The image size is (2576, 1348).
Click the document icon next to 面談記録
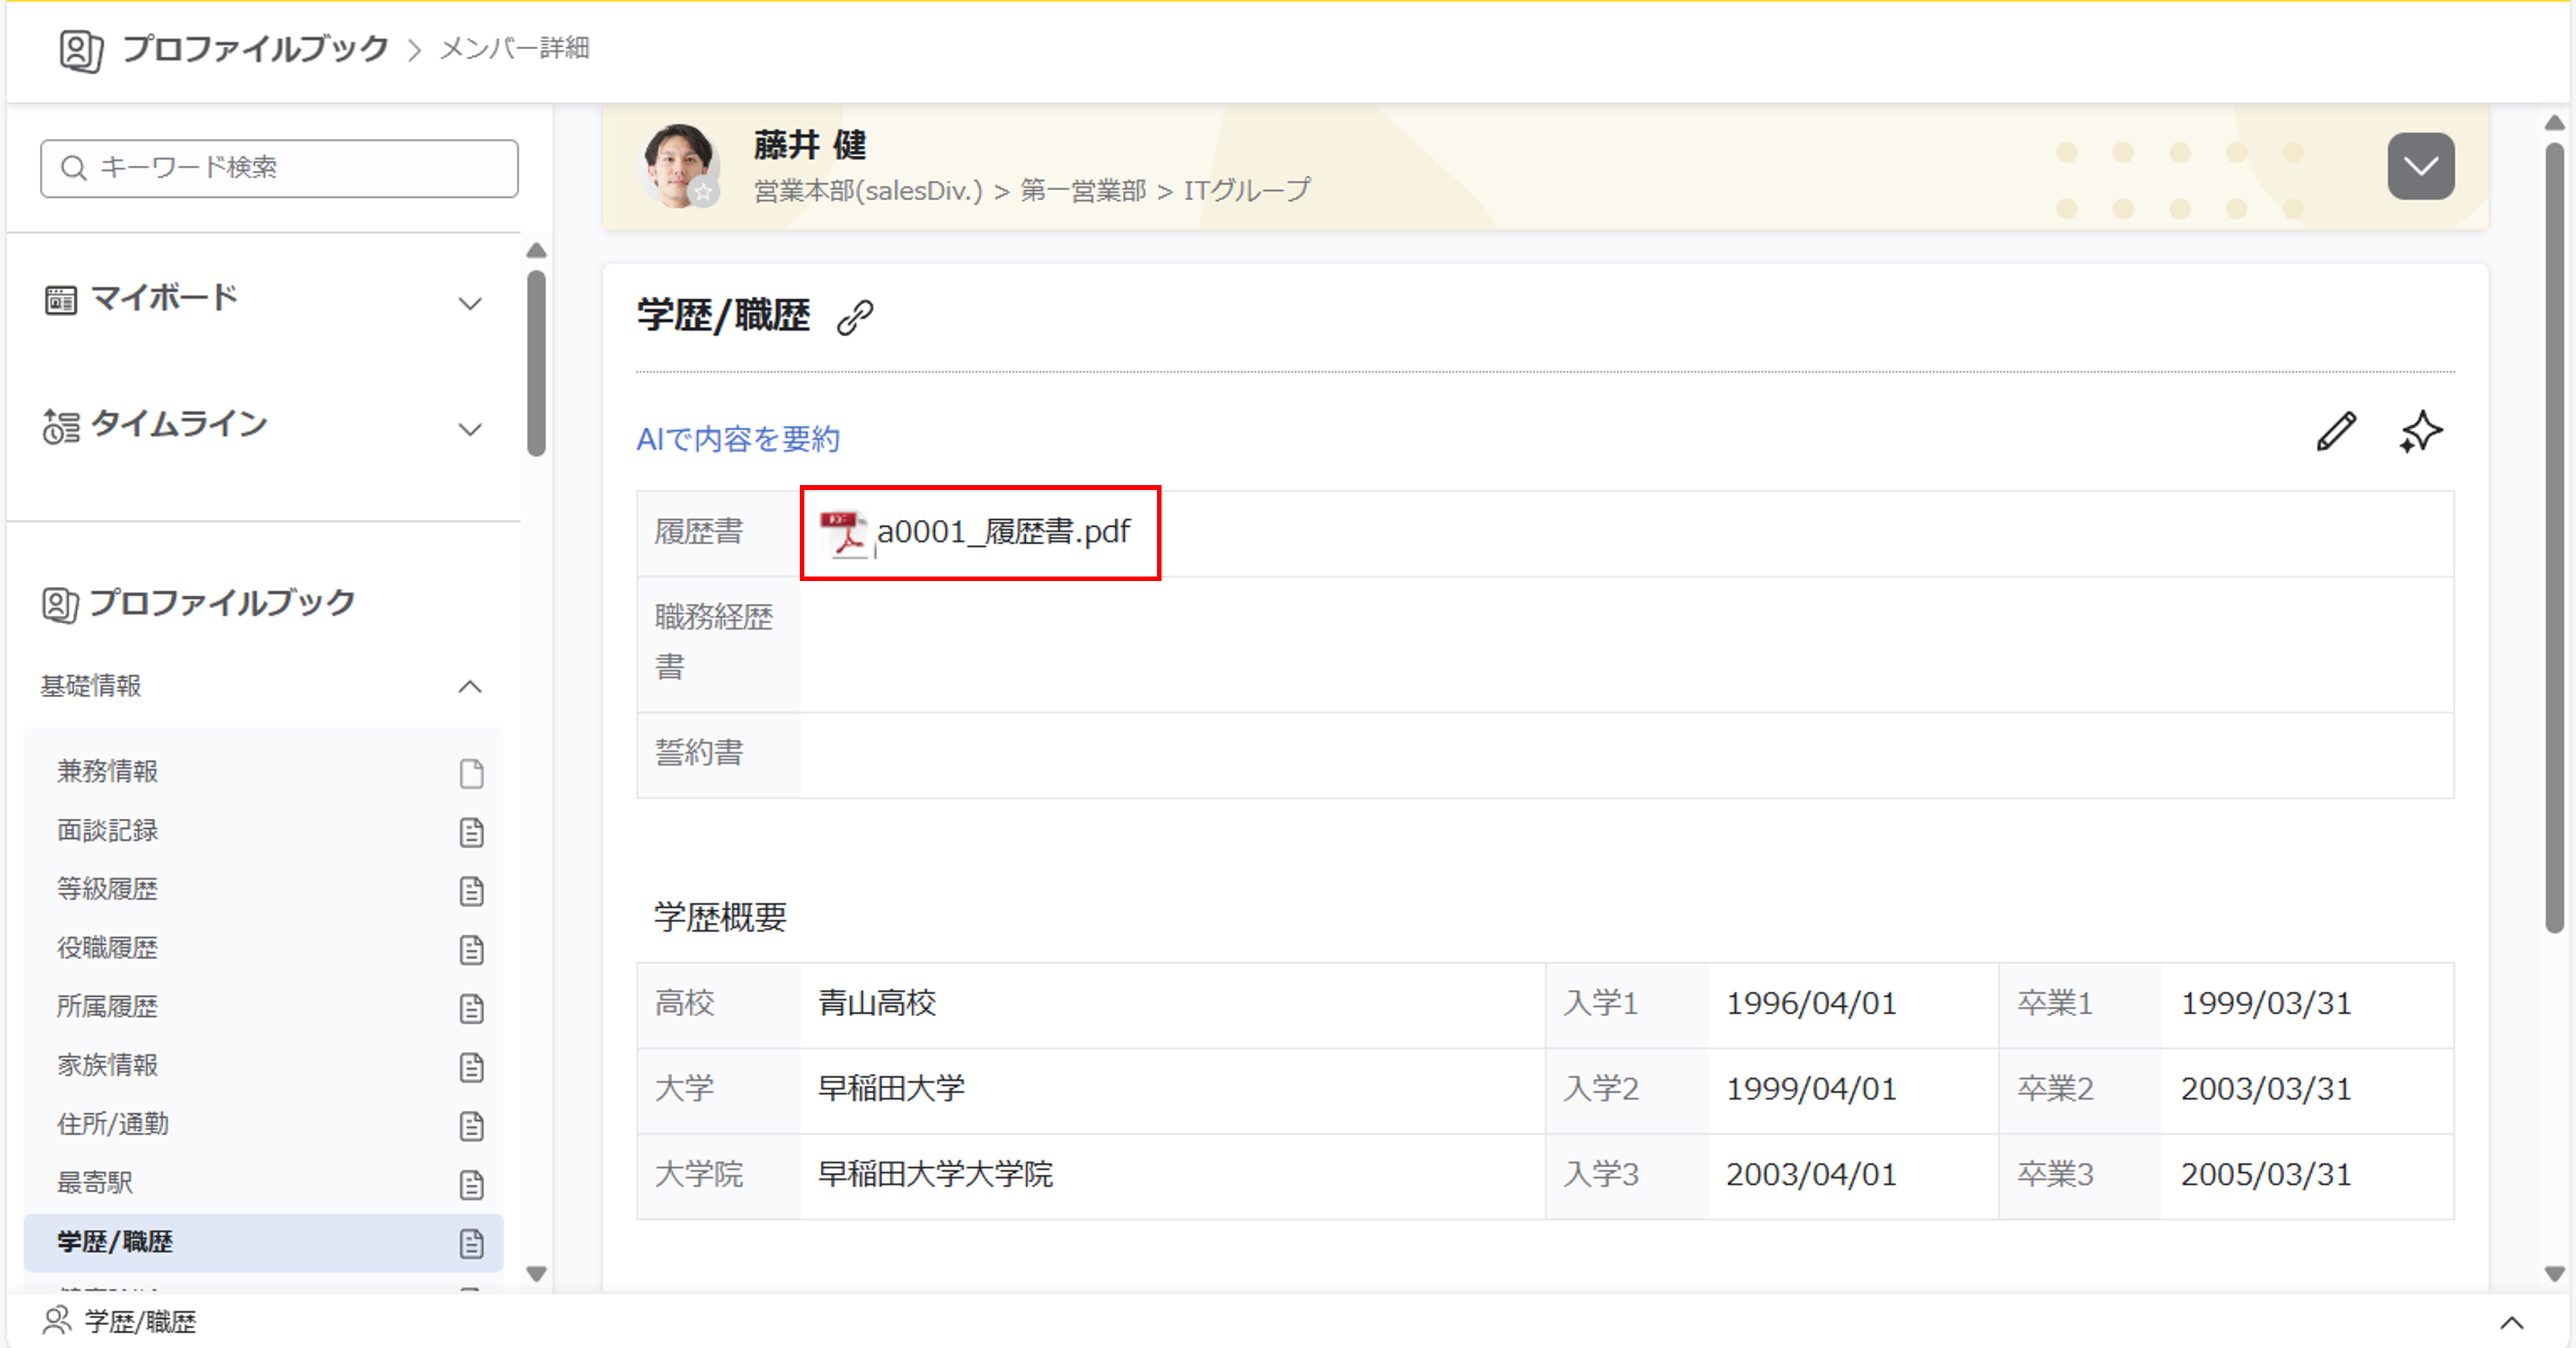coord(471,832)
